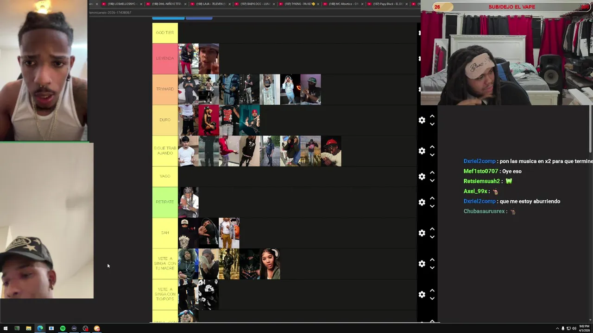Open chat user Axel_99x profile
Viewport: 593px width, 333px height.
(x=475, y=191)
